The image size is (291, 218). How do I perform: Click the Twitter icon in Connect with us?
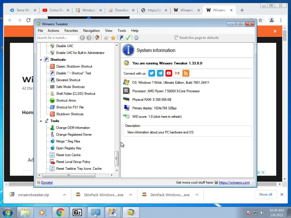point(152,73)
